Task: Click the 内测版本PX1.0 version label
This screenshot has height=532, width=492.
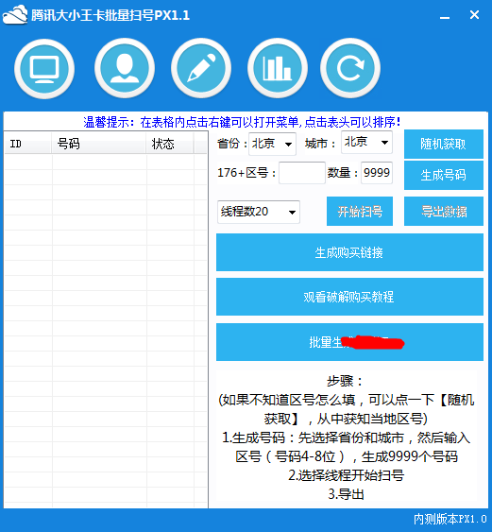Action: [x=450, y=519]
